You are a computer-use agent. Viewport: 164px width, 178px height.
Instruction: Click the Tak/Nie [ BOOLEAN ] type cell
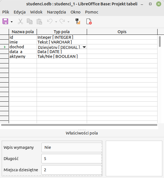tap(62, 56)
